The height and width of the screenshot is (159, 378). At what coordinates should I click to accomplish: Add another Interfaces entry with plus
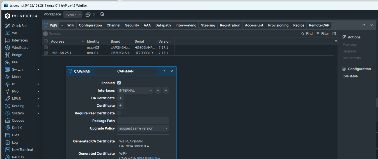tap(166, 90)
